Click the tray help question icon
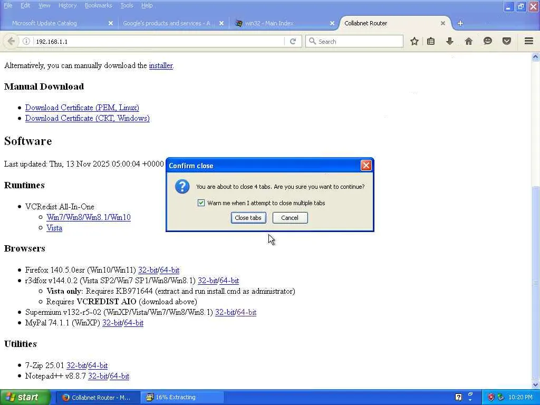This screenshot has width=540, height=405. [458, 397]
